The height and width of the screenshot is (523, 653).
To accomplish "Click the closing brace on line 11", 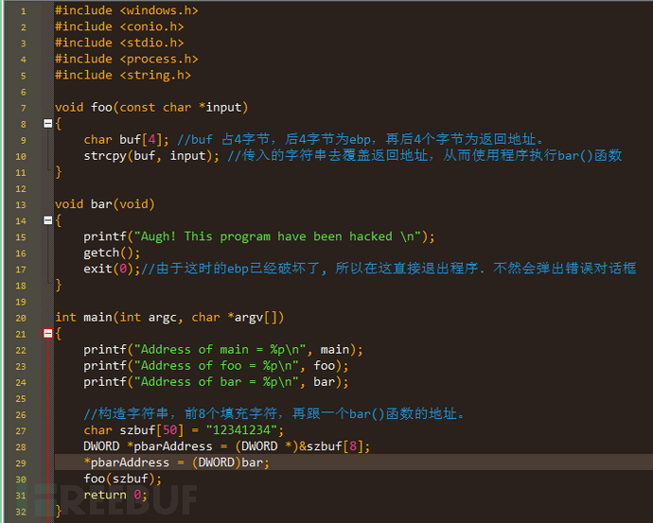I will (59, 171).
